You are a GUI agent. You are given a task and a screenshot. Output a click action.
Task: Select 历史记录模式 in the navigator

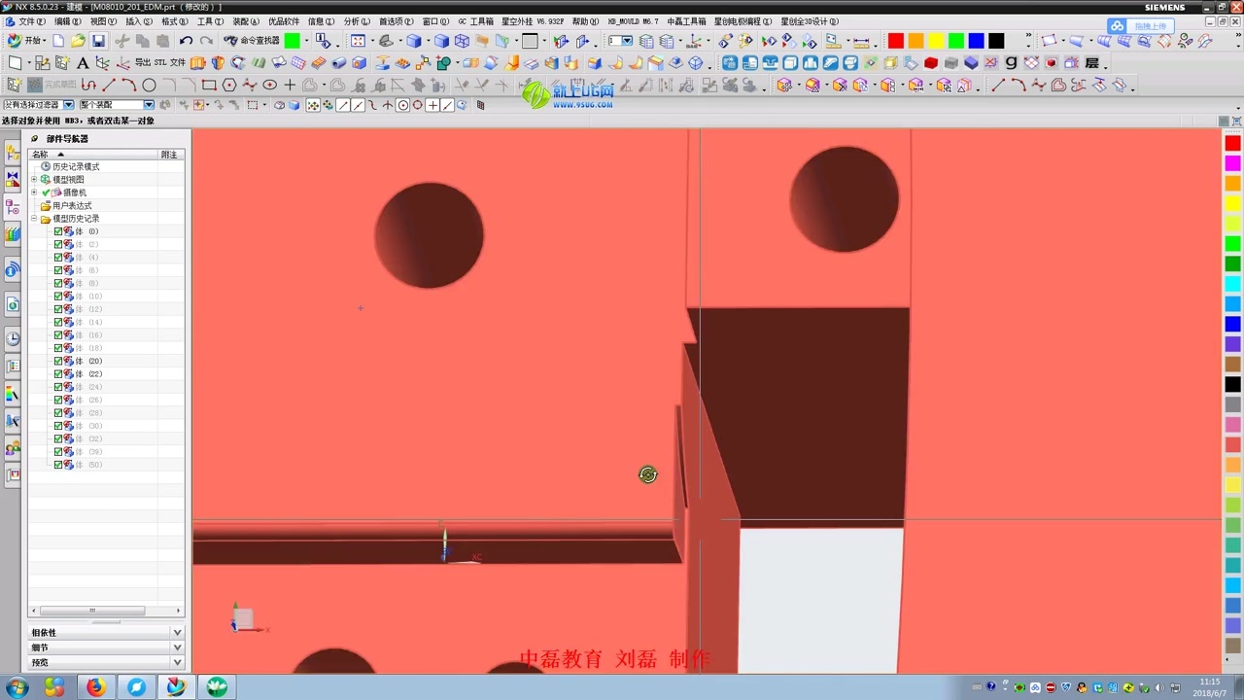coord(76,166)
